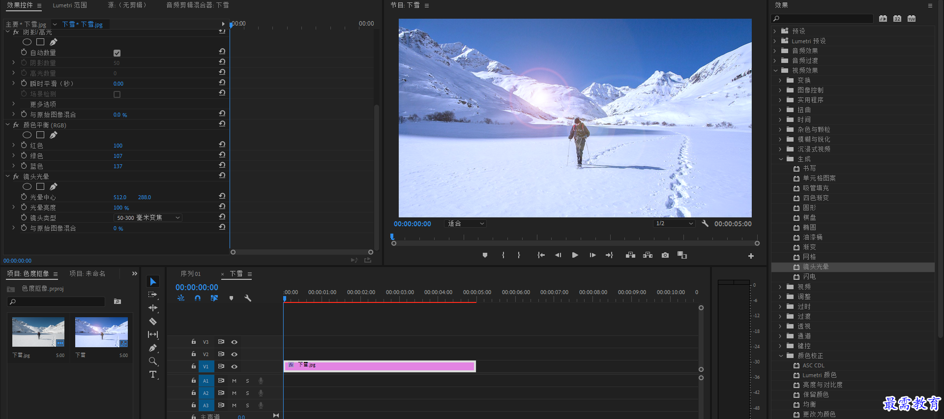Click the Lift button in Program monitor
944x419 pixels.
630,255
